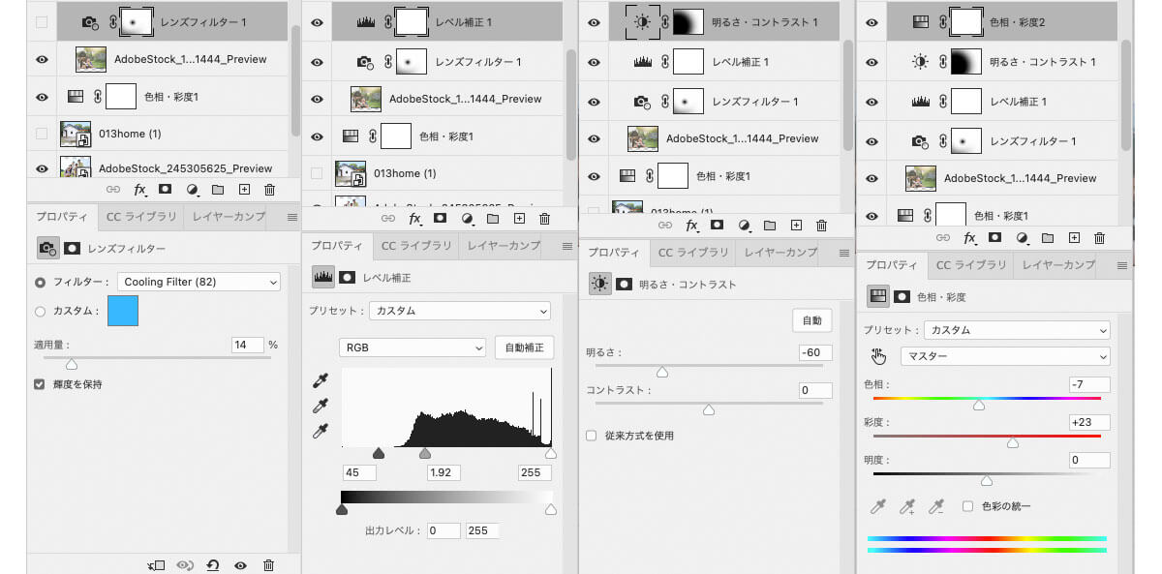The width and height of the screenshot is (1162, 574).
Task: Hide the 色相・彩度2 layer
Action: click(872, 21)
